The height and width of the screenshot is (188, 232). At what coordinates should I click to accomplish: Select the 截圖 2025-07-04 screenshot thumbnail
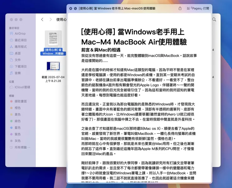pos(53,66)
